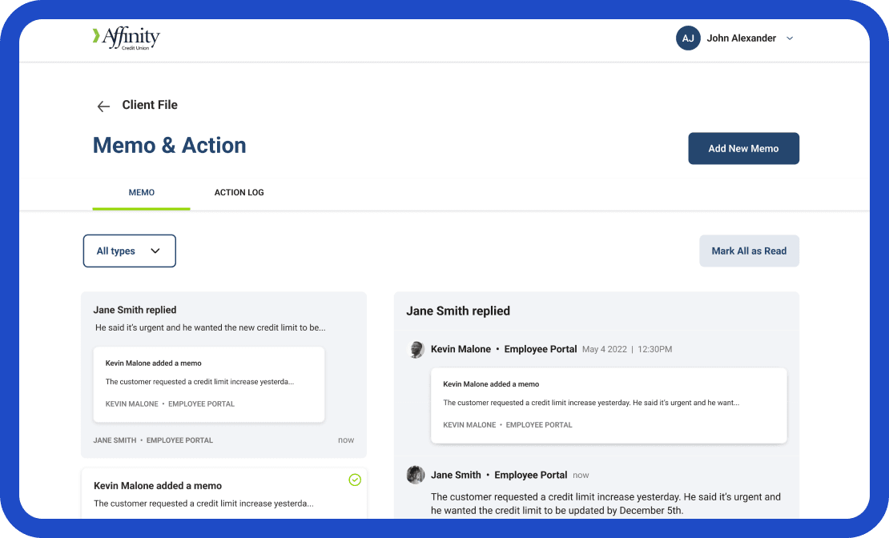Click the John Alexander username
This screenshot has width=889, height=538.
pos(741,38)
